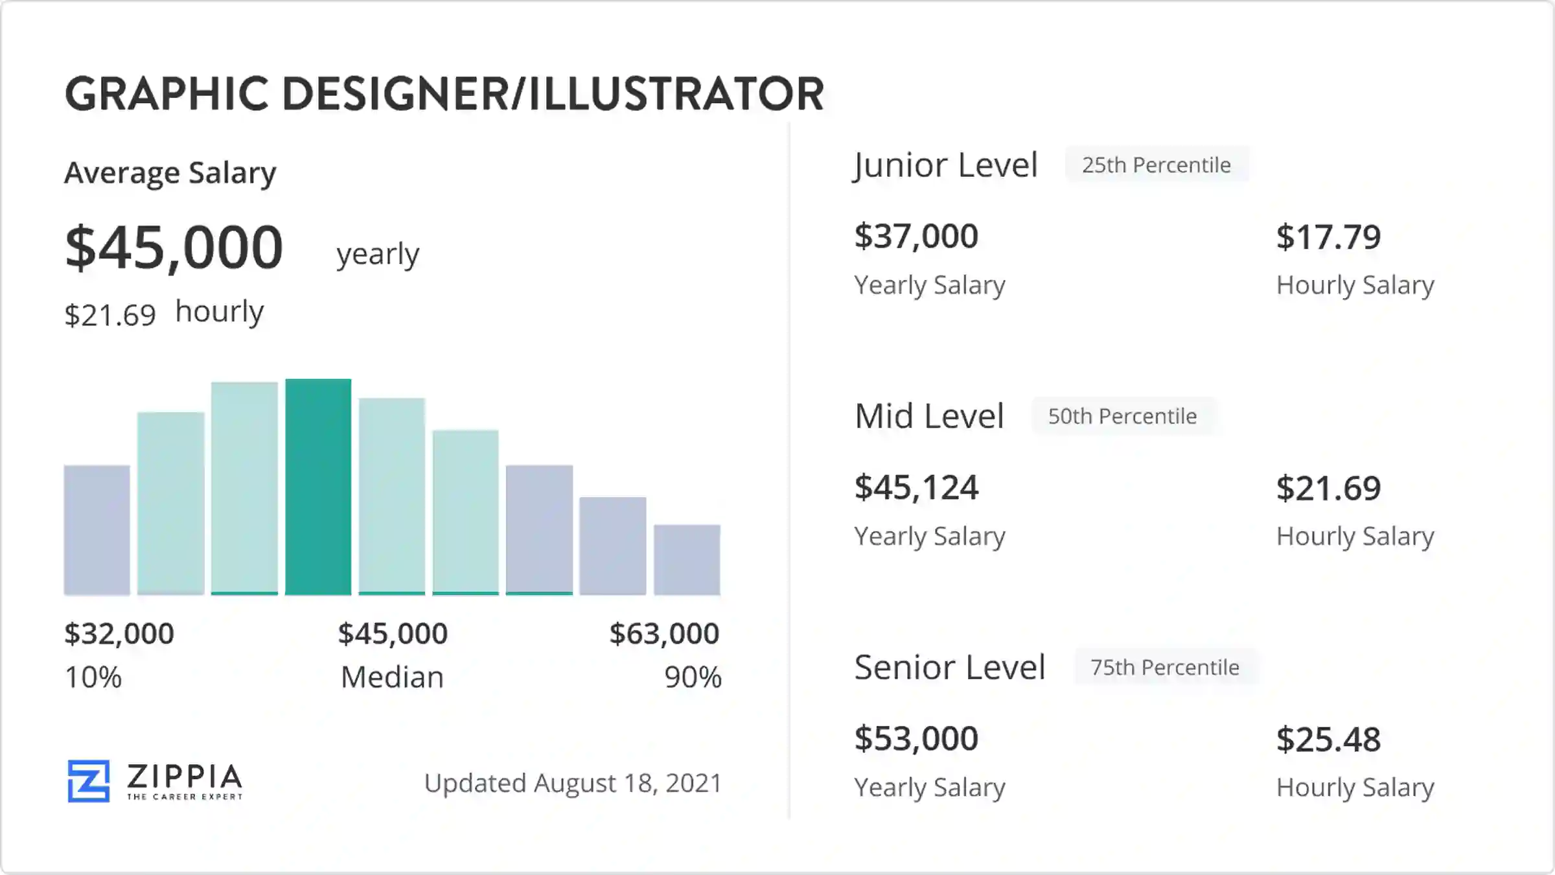Click the blue Zippia logo icon
This screenshot has width=1555, height=875.
[x=89, y=781]
